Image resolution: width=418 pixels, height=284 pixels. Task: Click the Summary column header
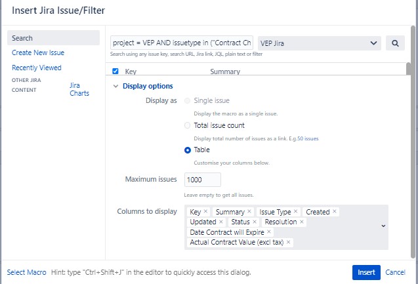(225, 71)
